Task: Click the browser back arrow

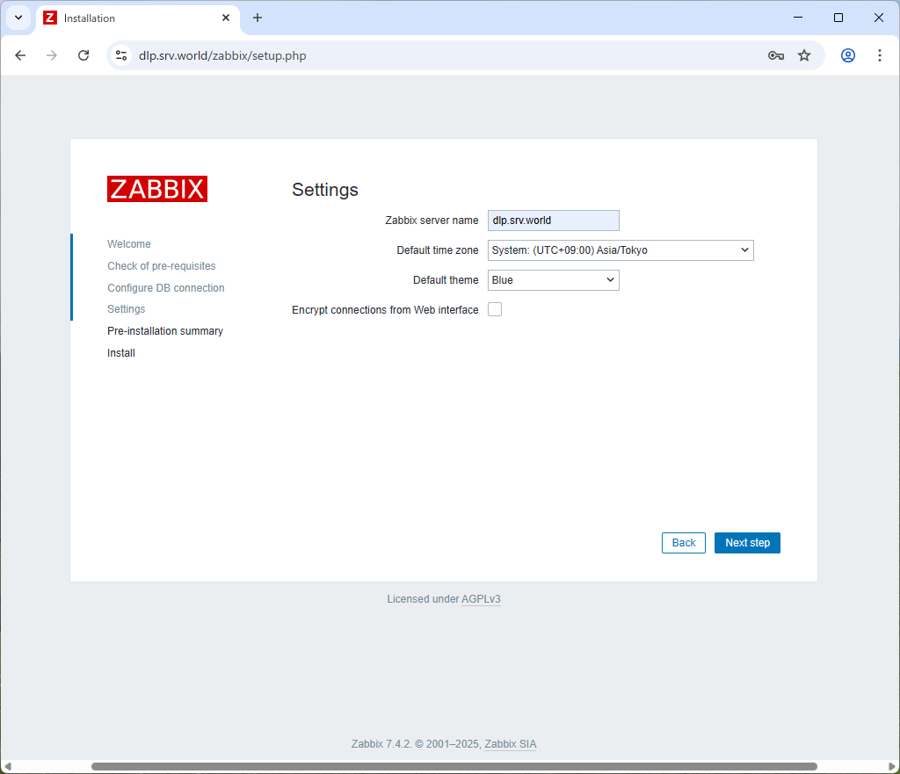Action: tap(20, 54)
